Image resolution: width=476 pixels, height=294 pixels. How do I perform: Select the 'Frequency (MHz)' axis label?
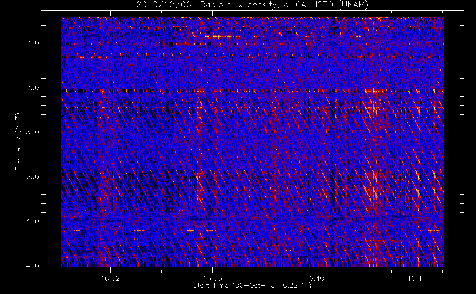[x=18, y=142]
